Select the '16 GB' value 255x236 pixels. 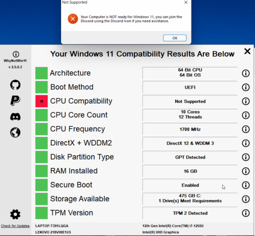coord(190,171)
